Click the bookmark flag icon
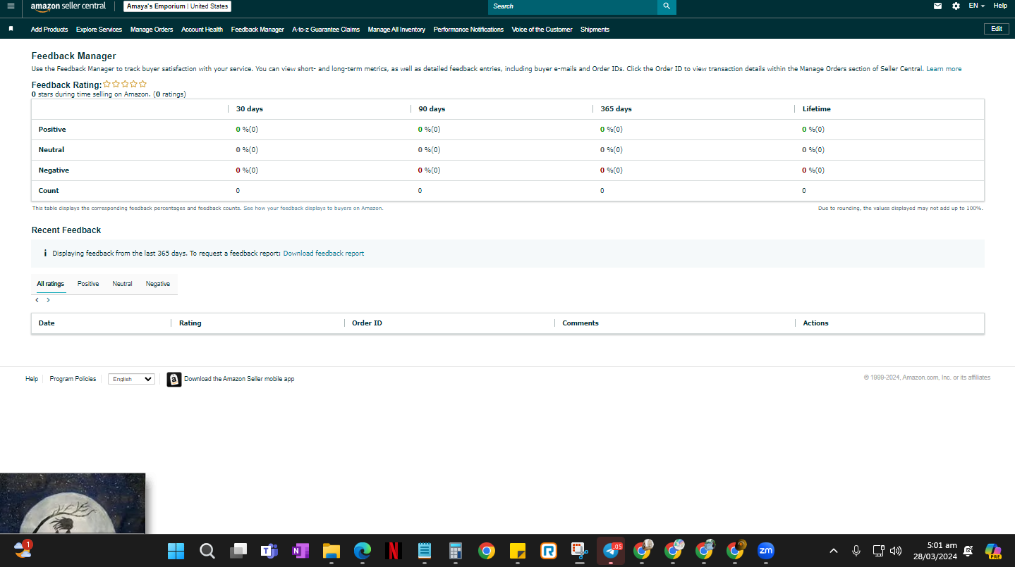Viewport: 1015px width, 567px height. pyautogui.click(x=11, y=29)
